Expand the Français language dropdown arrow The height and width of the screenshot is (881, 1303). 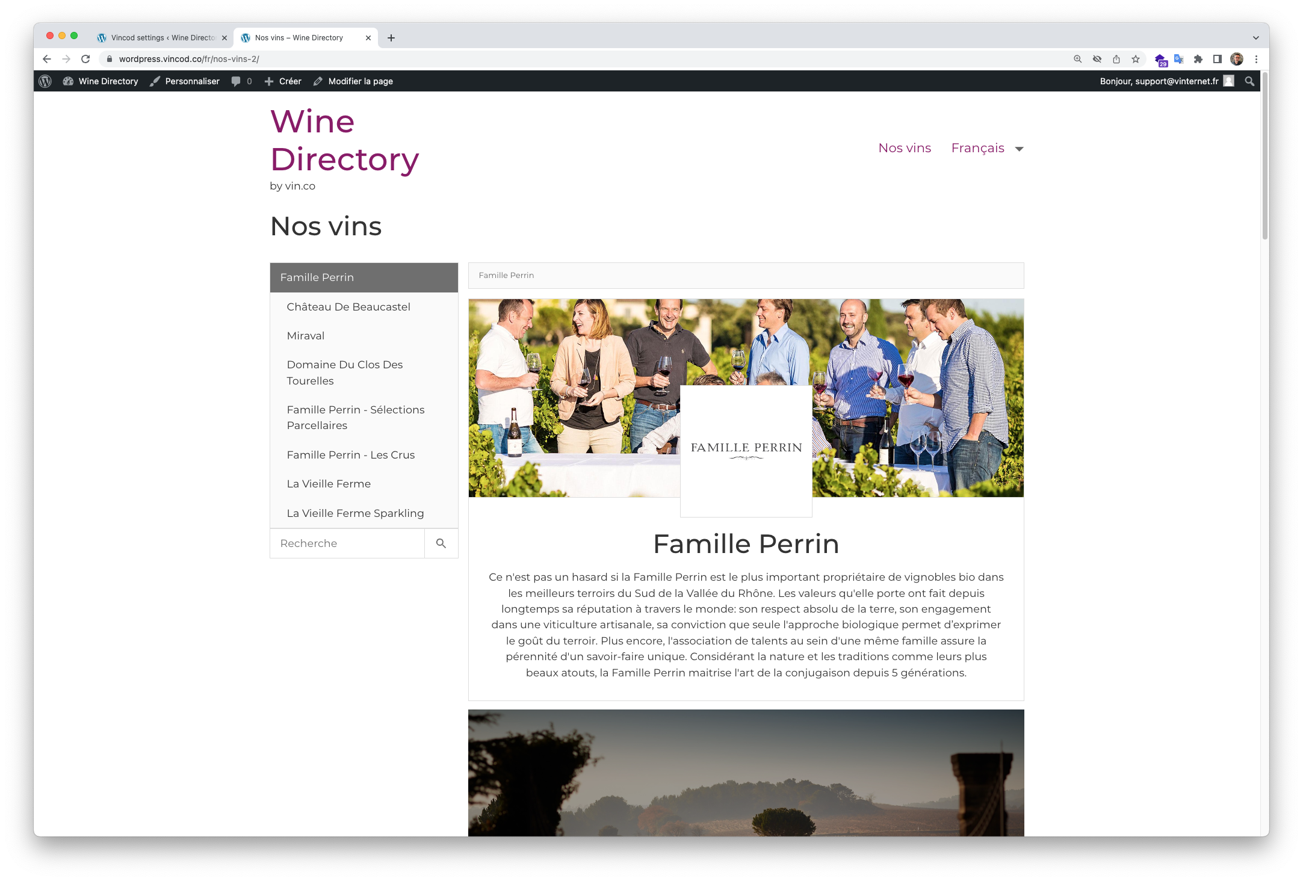[x=1019, y=149]
